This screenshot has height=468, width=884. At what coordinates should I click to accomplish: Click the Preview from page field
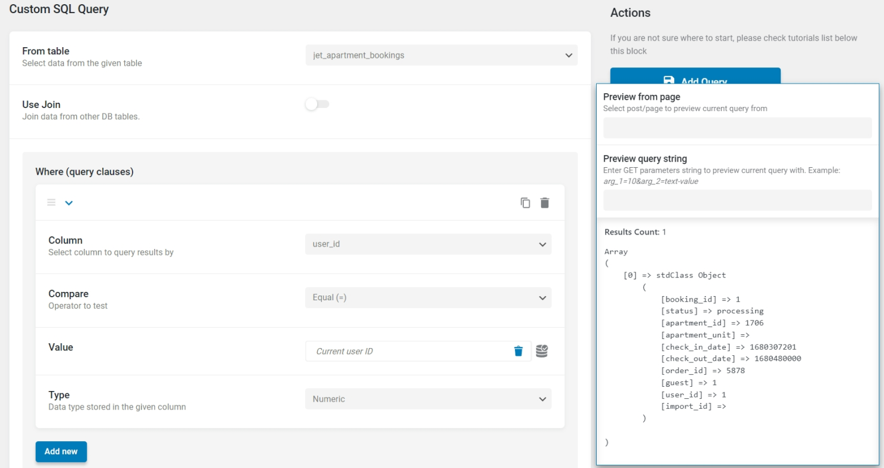tap(738, 128)
